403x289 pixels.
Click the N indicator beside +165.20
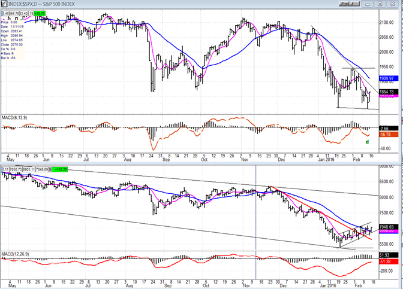coord(50,169)
